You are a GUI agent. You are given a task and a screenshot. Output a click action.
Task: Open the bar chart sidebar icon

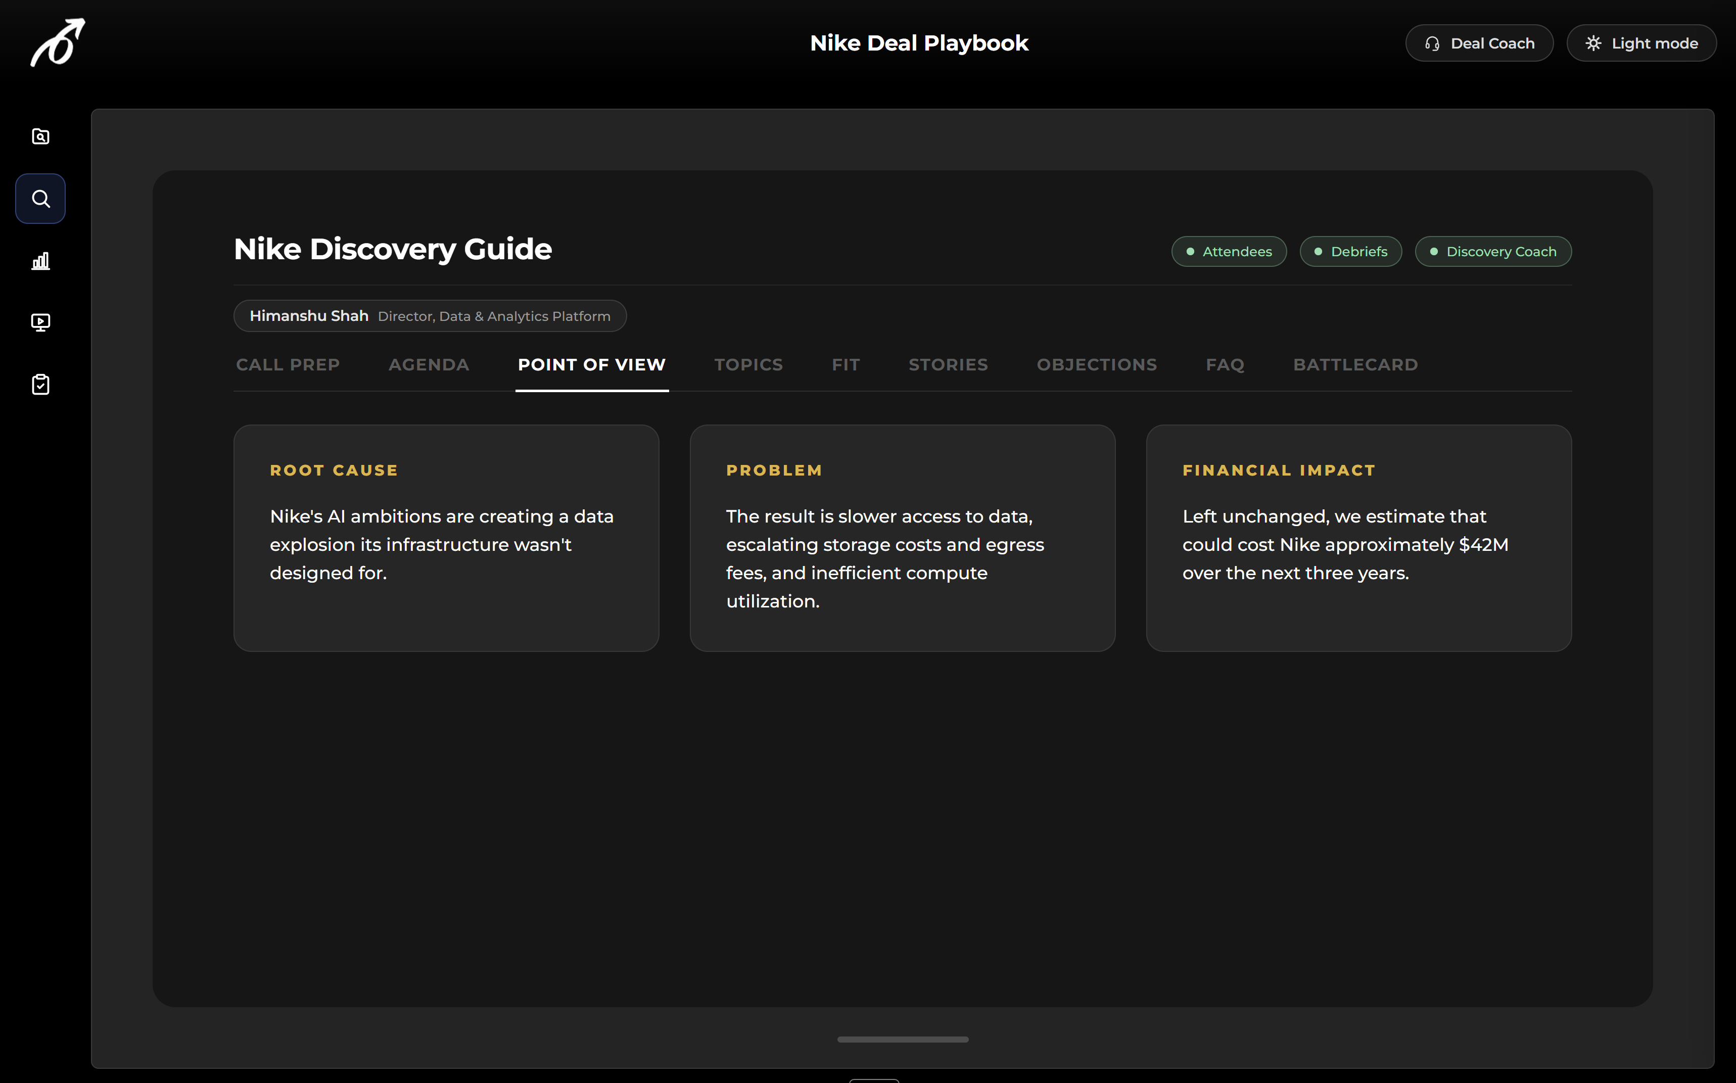click(x=41, y=261)
